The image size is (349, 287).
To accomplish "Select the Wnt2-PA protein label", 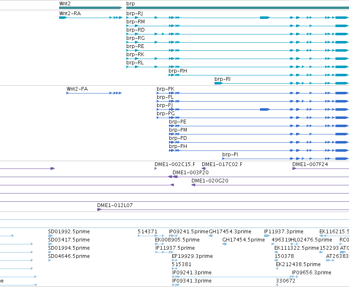I will pos(77,89).
